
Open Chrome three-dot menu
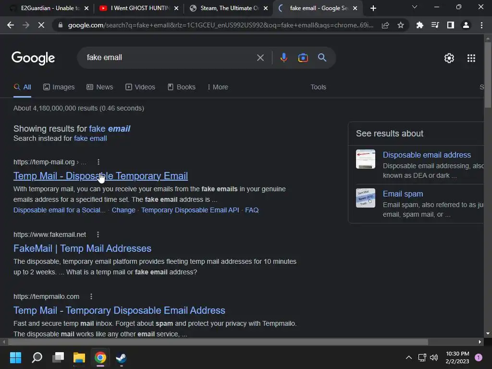(481, 25)
